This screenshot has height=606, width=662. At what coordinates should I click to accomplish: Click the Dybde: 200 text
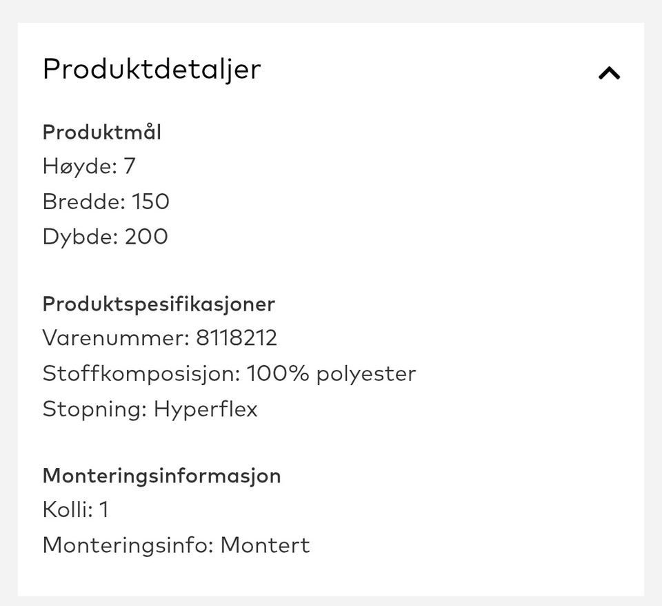[x=105, y=237]
